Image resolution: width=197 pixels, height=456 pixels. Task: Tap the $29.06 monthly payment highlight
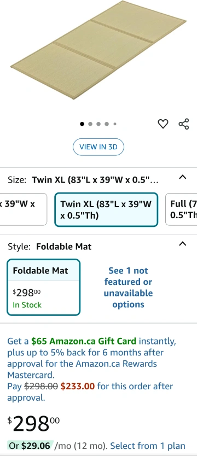pos(30,446)
